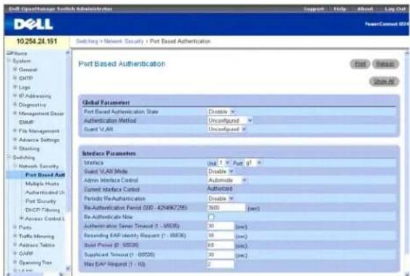Image resolution: width=410 pixels, height=276 pixels.
Task: Click the Resending EAP Identity Request field
Action: 221,236
